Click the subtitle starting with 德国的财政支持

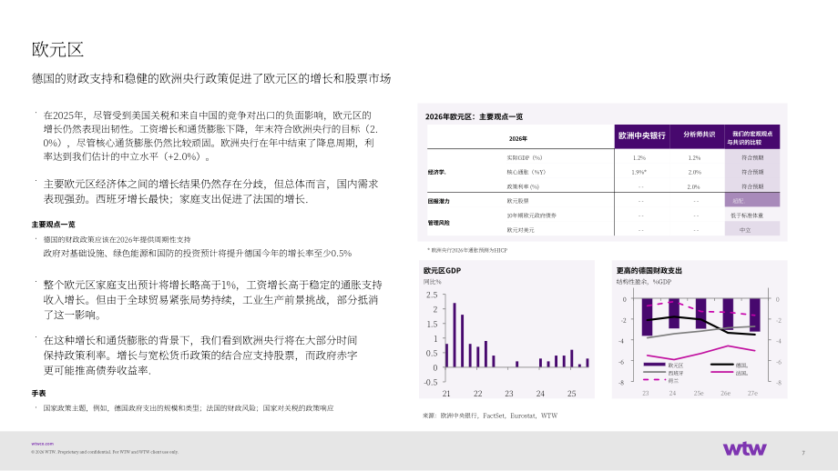coord(211,78)
